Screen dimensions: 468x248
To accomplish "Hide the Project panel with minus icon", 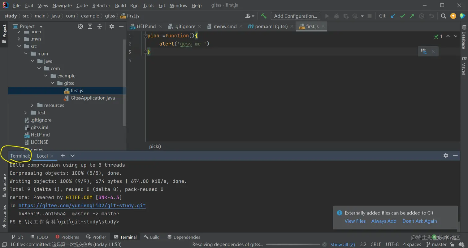I will coord(121,27).
